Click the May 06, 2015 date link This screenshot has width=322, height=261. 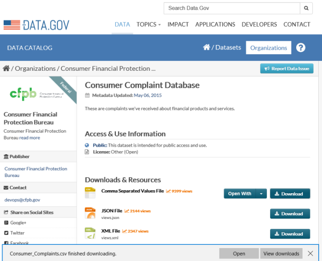pyautogui.click(x=147, y=95)
